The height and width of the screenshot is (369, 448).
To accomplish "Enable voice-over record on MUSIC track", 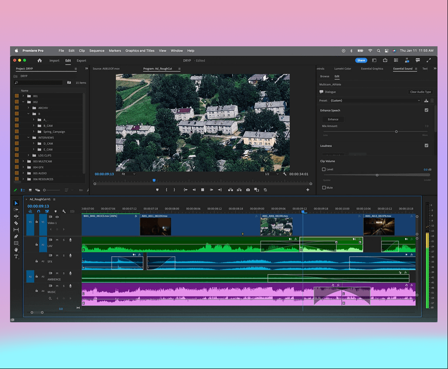I will (x=70, y=286).
